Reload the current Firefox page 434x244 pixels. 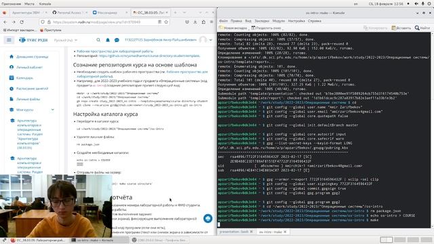[22, 22]
